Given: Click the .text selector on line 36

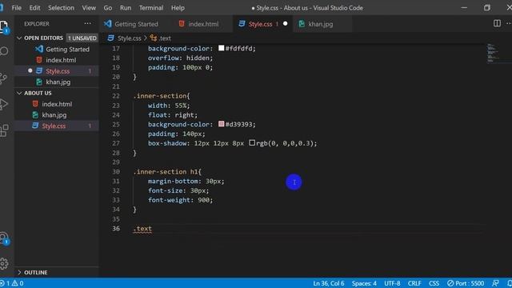Looking at the screenshot, I should click(142, 229).
